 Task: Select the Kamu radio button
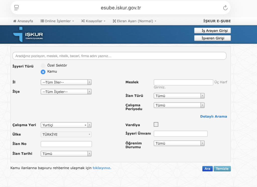43,72
